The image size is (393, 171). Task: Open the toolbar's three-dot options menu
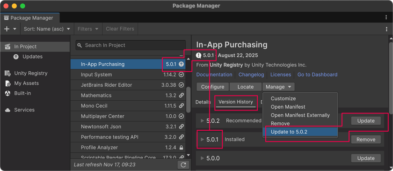pyautogui.click(x=386, y=29)
